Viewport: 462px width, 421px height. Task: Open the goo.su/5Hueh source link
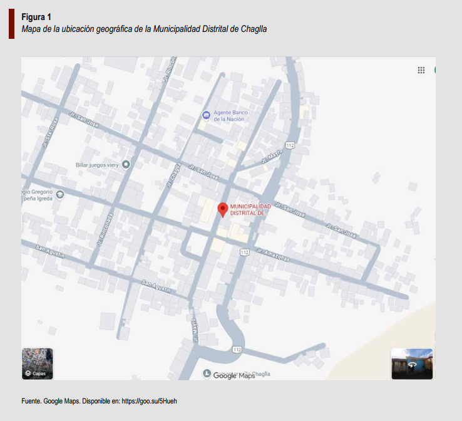(150, 401)
